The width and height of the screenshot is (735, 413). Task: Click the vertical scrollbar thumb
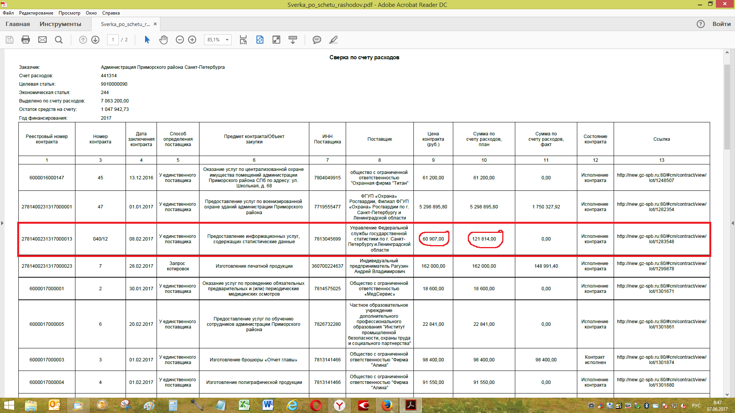(x=727, y=107)
